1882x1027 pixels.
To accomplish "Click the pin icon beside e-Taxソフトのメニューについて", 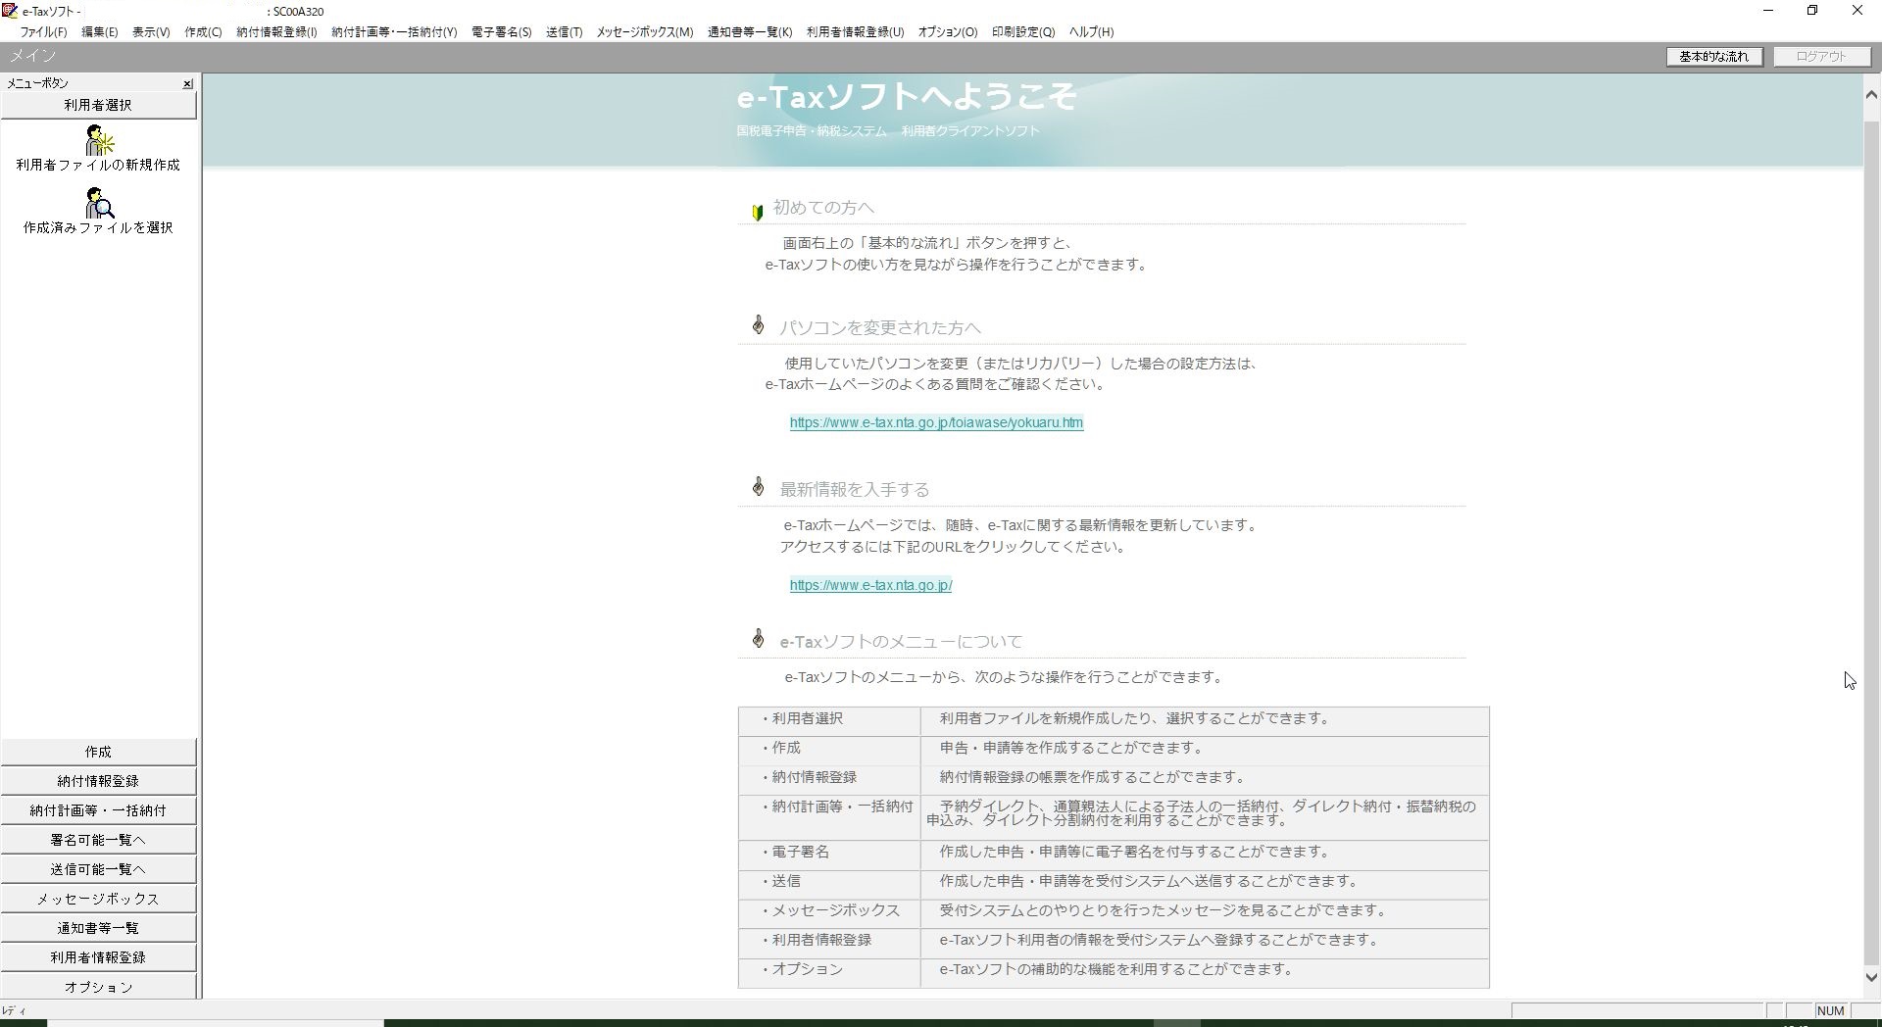I will (758, 638).
